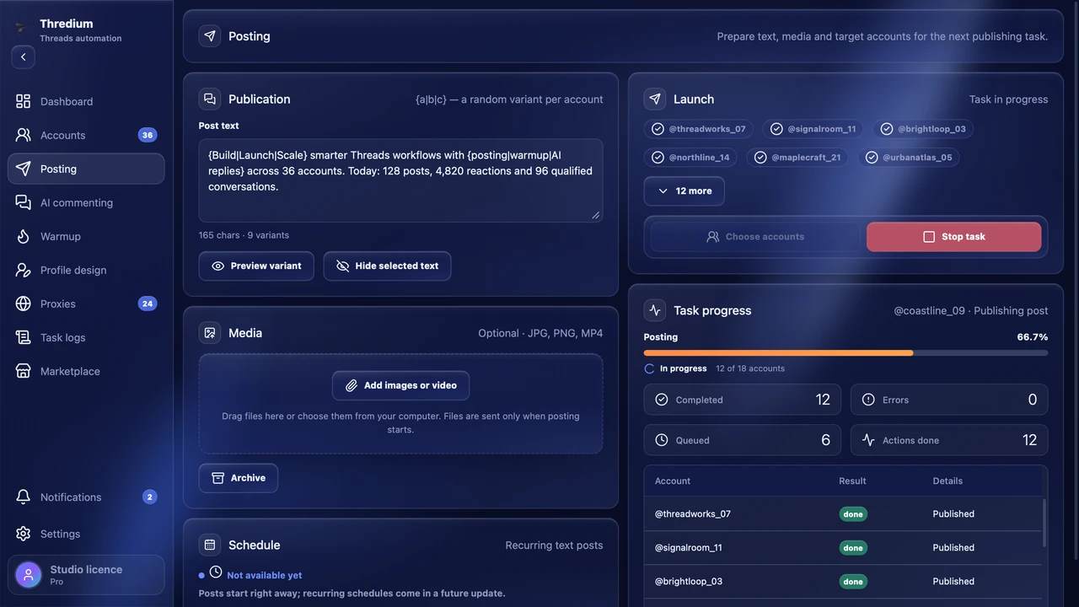Screen dimensions: 1079x607
Task: Click the media drag-and-drop zone text
Action: coord(400,422)
